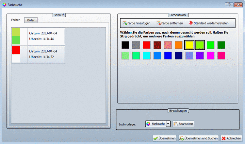This screenshot has width=245, height=144.
Task: Select the cyan color swatch
Action: pos(147,56)
